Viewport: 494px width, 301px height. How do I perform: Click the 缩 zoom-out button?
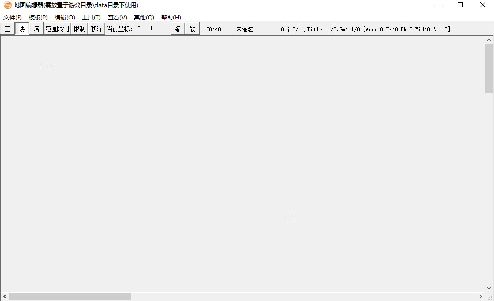(178, 29)
